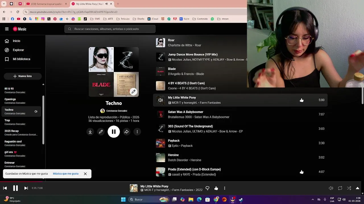Click the now-playing icon beside Techno in the sidebar

click(36, 112)
